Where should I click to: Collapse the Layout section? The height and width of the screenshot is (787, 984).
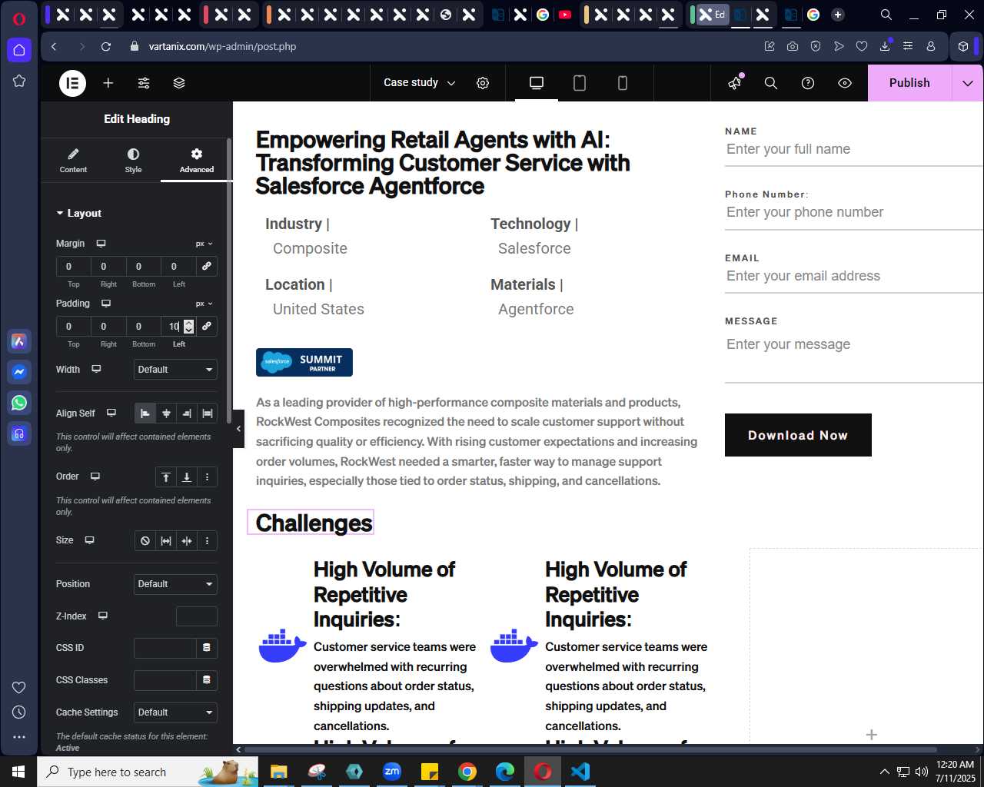point(78,214)
